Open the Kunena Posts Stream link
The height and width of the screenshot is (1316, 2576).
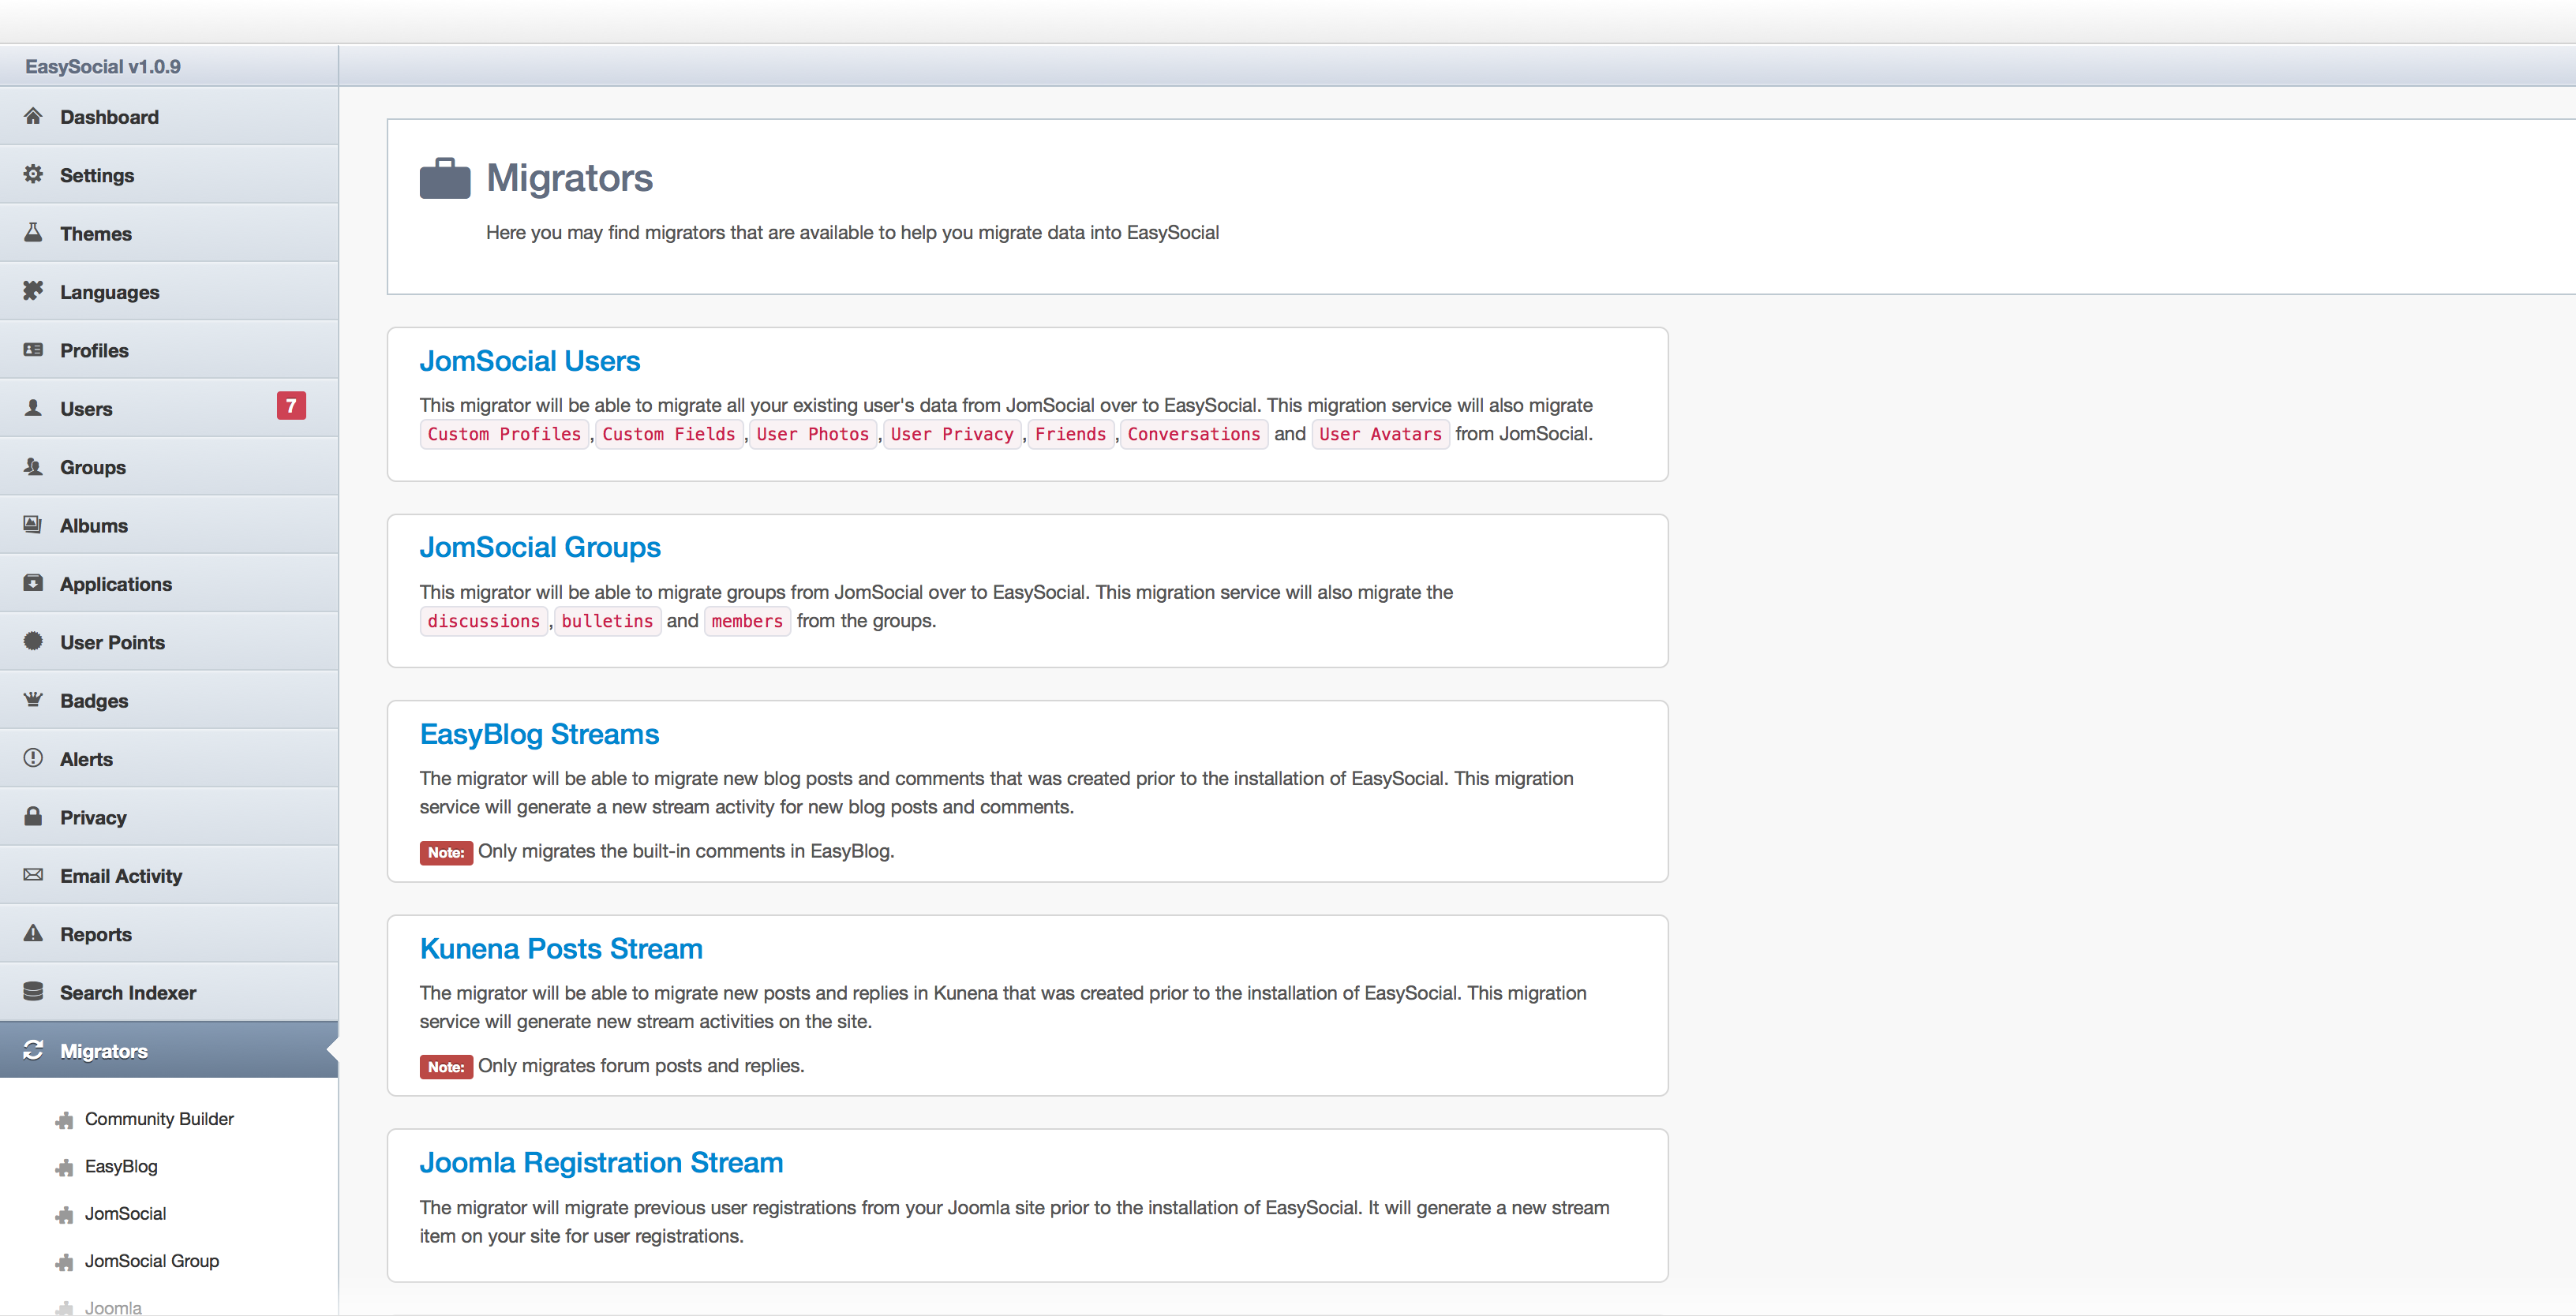pyautogui.click(x=561, y=948)
